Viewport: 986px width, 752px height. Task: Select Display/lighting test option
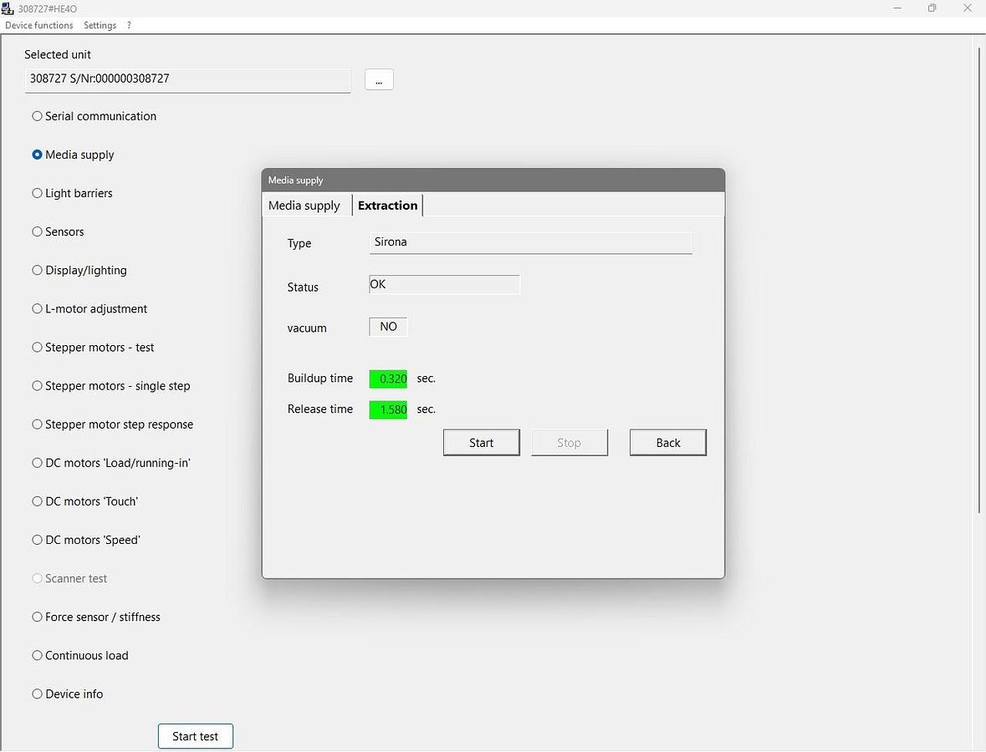[37, 270]
